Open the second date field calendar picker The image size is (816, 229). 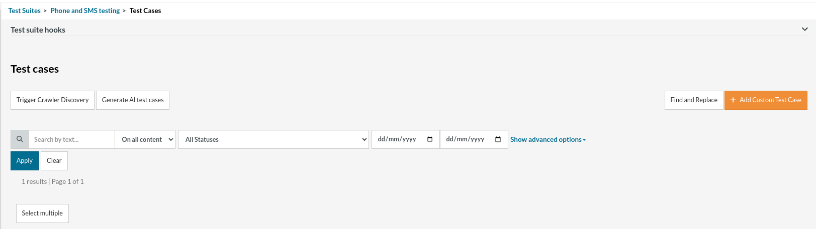click(x=498, y=139)
